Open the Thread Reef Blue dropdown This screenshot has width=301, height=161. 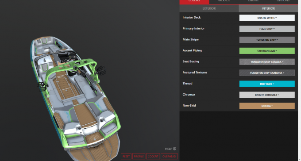(x=267, y=84)
